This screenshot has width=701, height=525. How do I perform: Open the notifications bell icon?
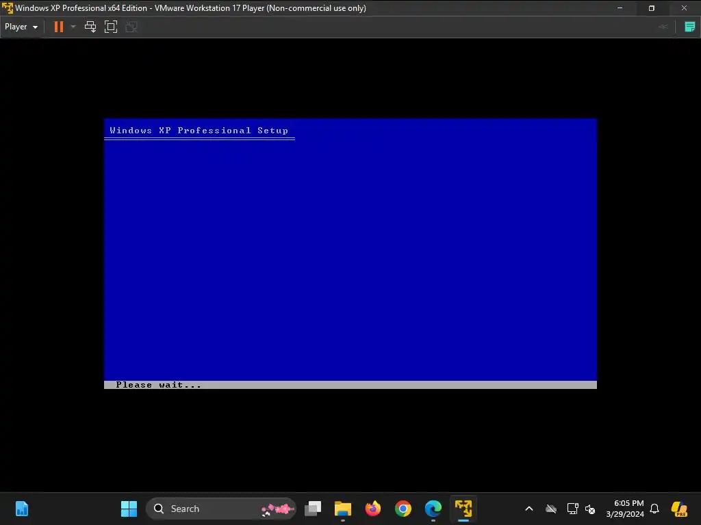coord(654,509)
